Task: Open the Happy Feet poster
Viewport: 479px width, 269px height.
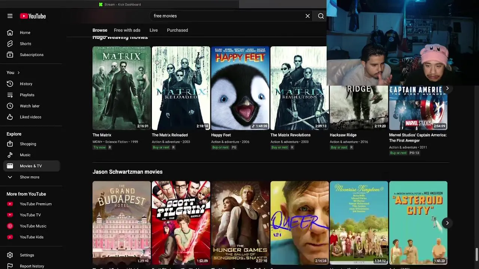Action: pyautogui.click(x=240, y=88)
